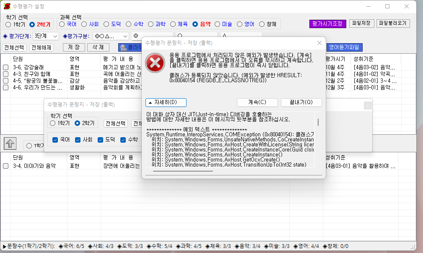The width and height of the screenshot is (423, 253).
Task: Select the 1학기 radio in main window
Action: pyautogui.click(x=8, y=24)
